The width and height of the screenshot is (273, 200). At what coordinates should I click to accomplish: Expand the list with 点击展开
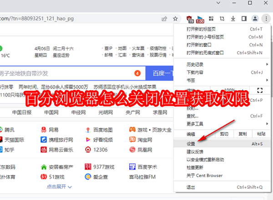[x=59, y=187]
